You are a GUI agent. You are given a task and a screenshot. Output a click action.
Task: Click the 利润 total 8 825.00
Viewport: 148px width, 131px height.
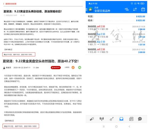[140, 16]
